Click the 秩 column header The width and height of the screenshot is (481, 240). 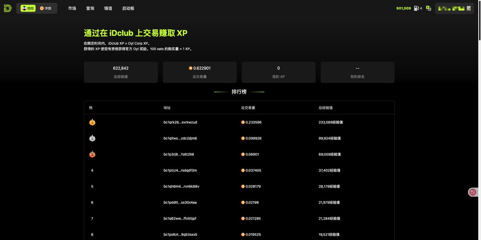coord(91,108)
